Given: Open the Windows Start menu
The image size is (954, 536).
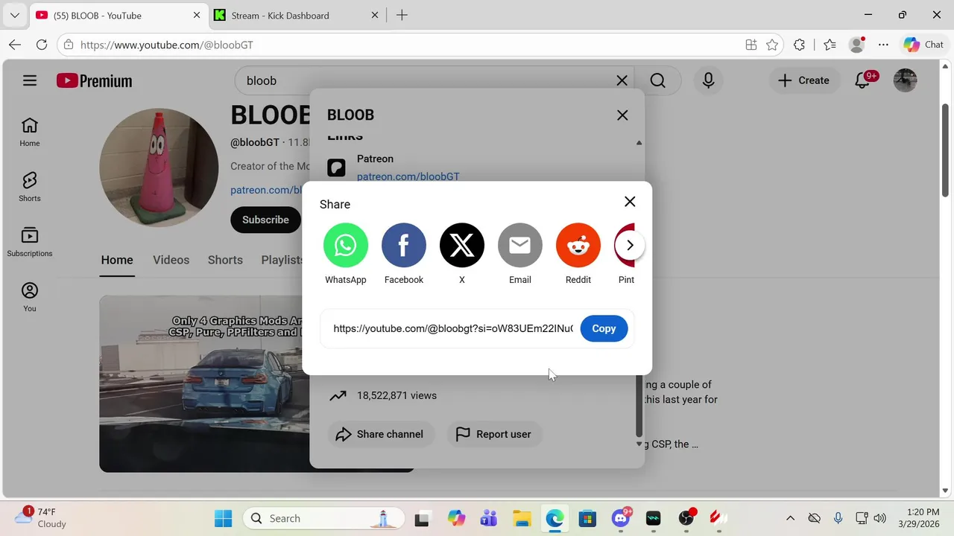Looking at the screenshot, I should 223,518.
